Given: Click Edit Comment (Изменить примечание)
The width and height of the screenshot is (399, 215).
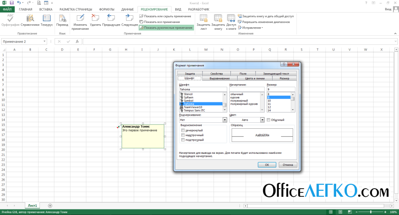Looking at the screenshot, I should 80,22.
